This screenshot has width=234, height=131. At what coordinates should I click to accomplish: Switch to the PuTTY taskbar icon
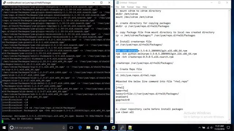tap(122, 128)
